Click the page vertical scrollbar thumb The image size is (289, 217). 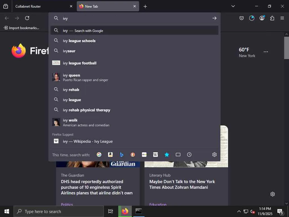286,48
